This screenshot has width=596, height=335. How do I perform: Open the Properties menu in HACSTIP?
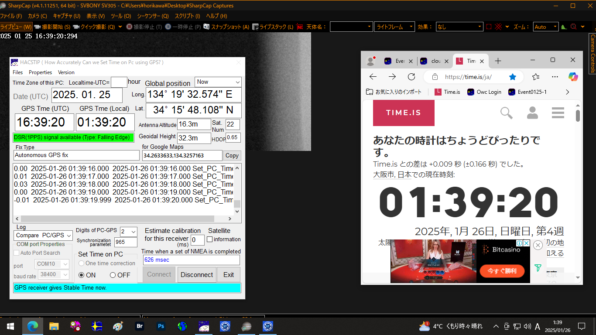40,72
